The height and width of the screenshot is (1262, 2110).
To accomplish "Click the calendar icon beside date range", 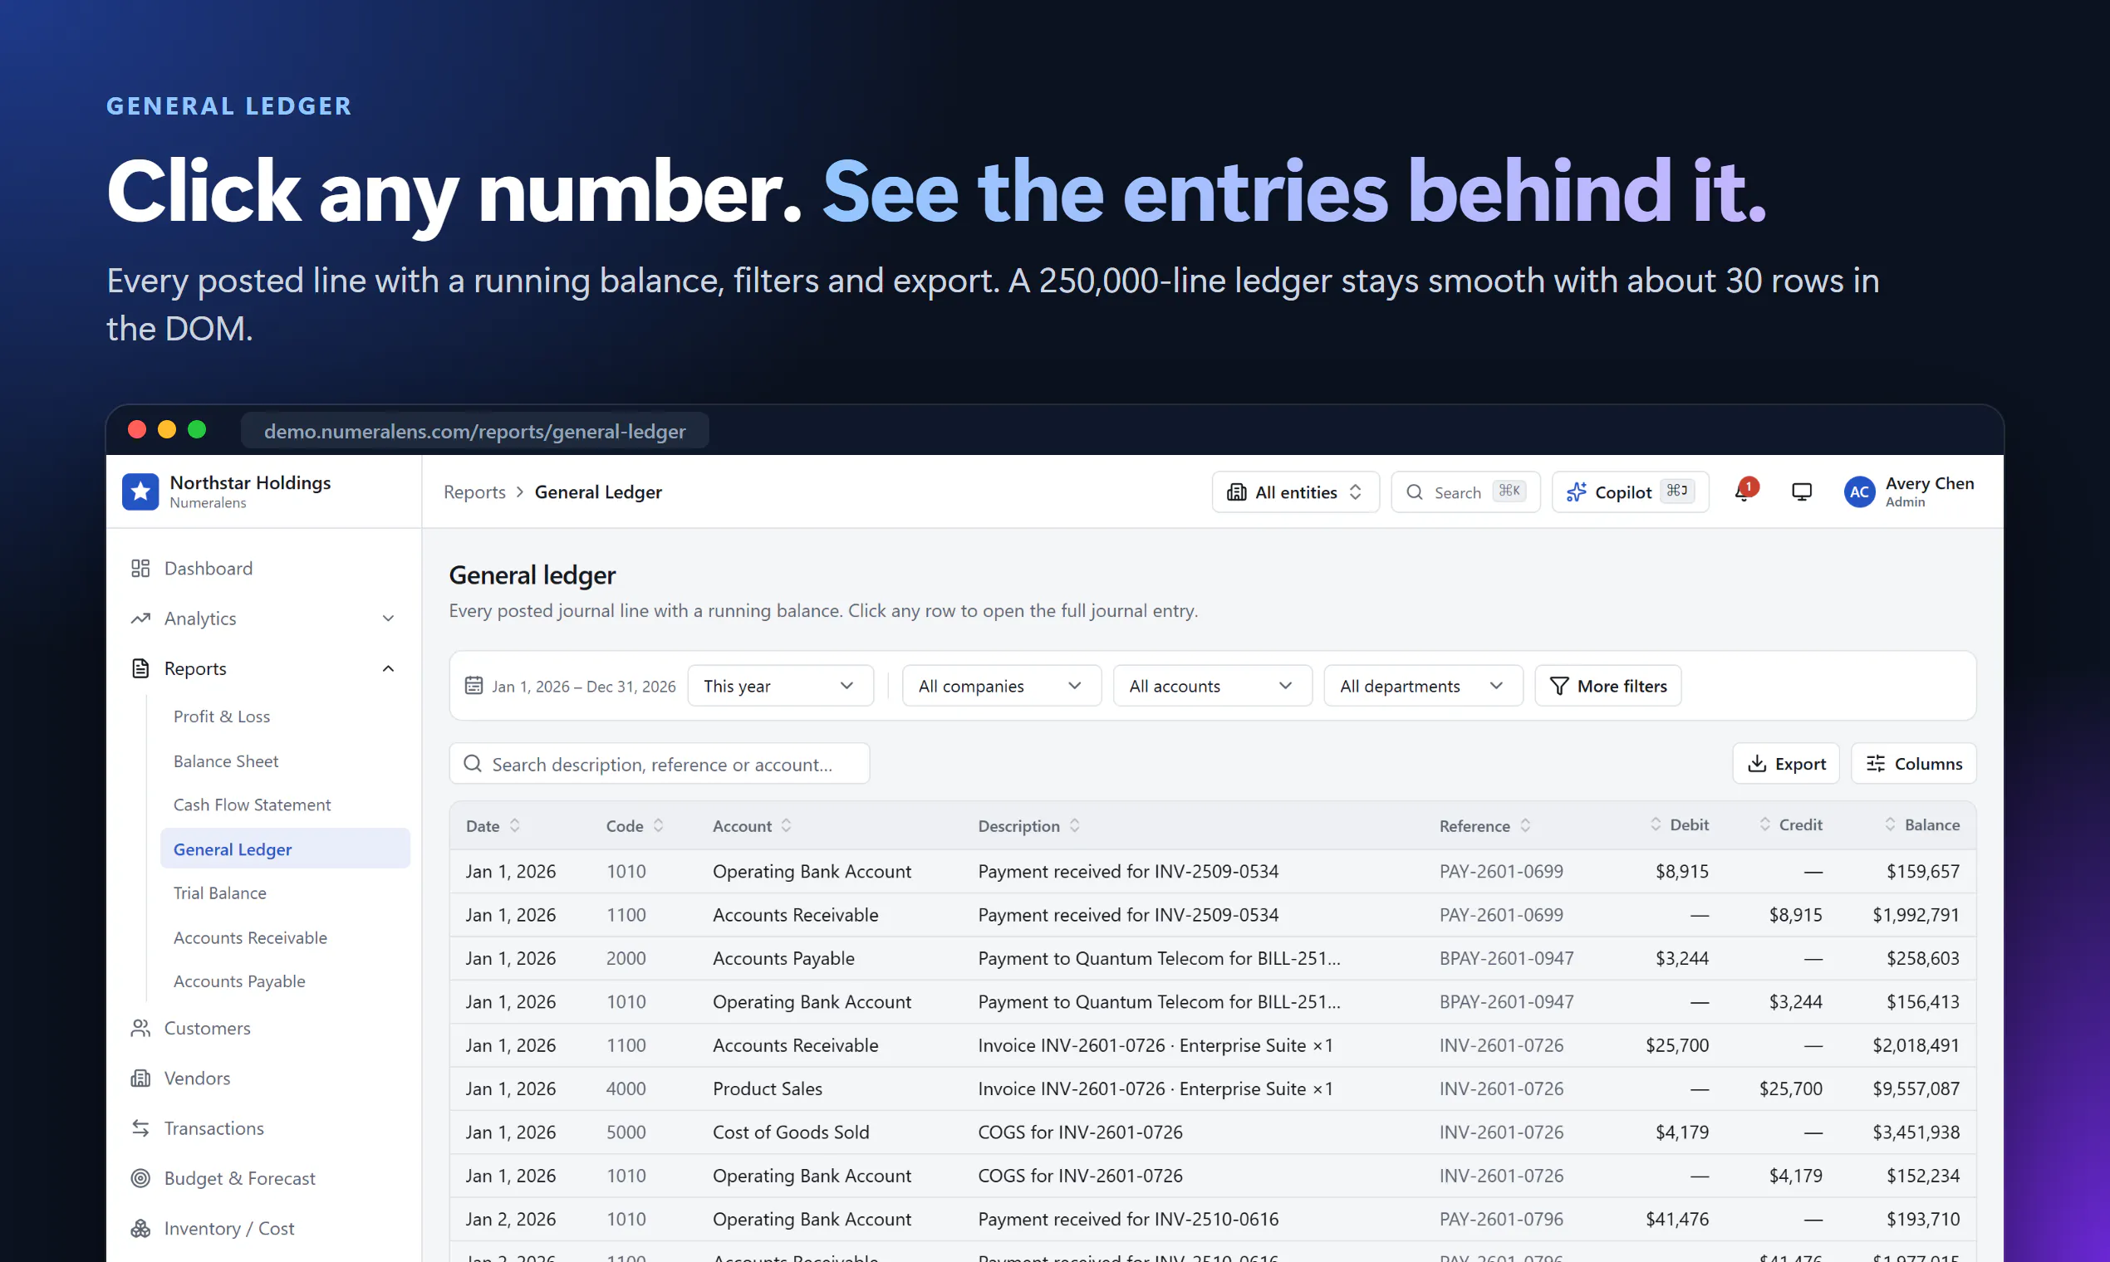I will 474,686.
